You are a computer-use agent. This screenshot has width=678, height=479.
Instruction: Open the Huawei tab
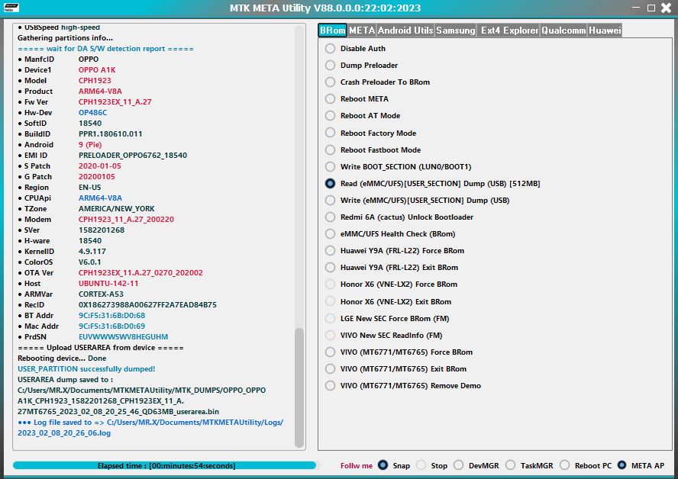click(605, 31)
